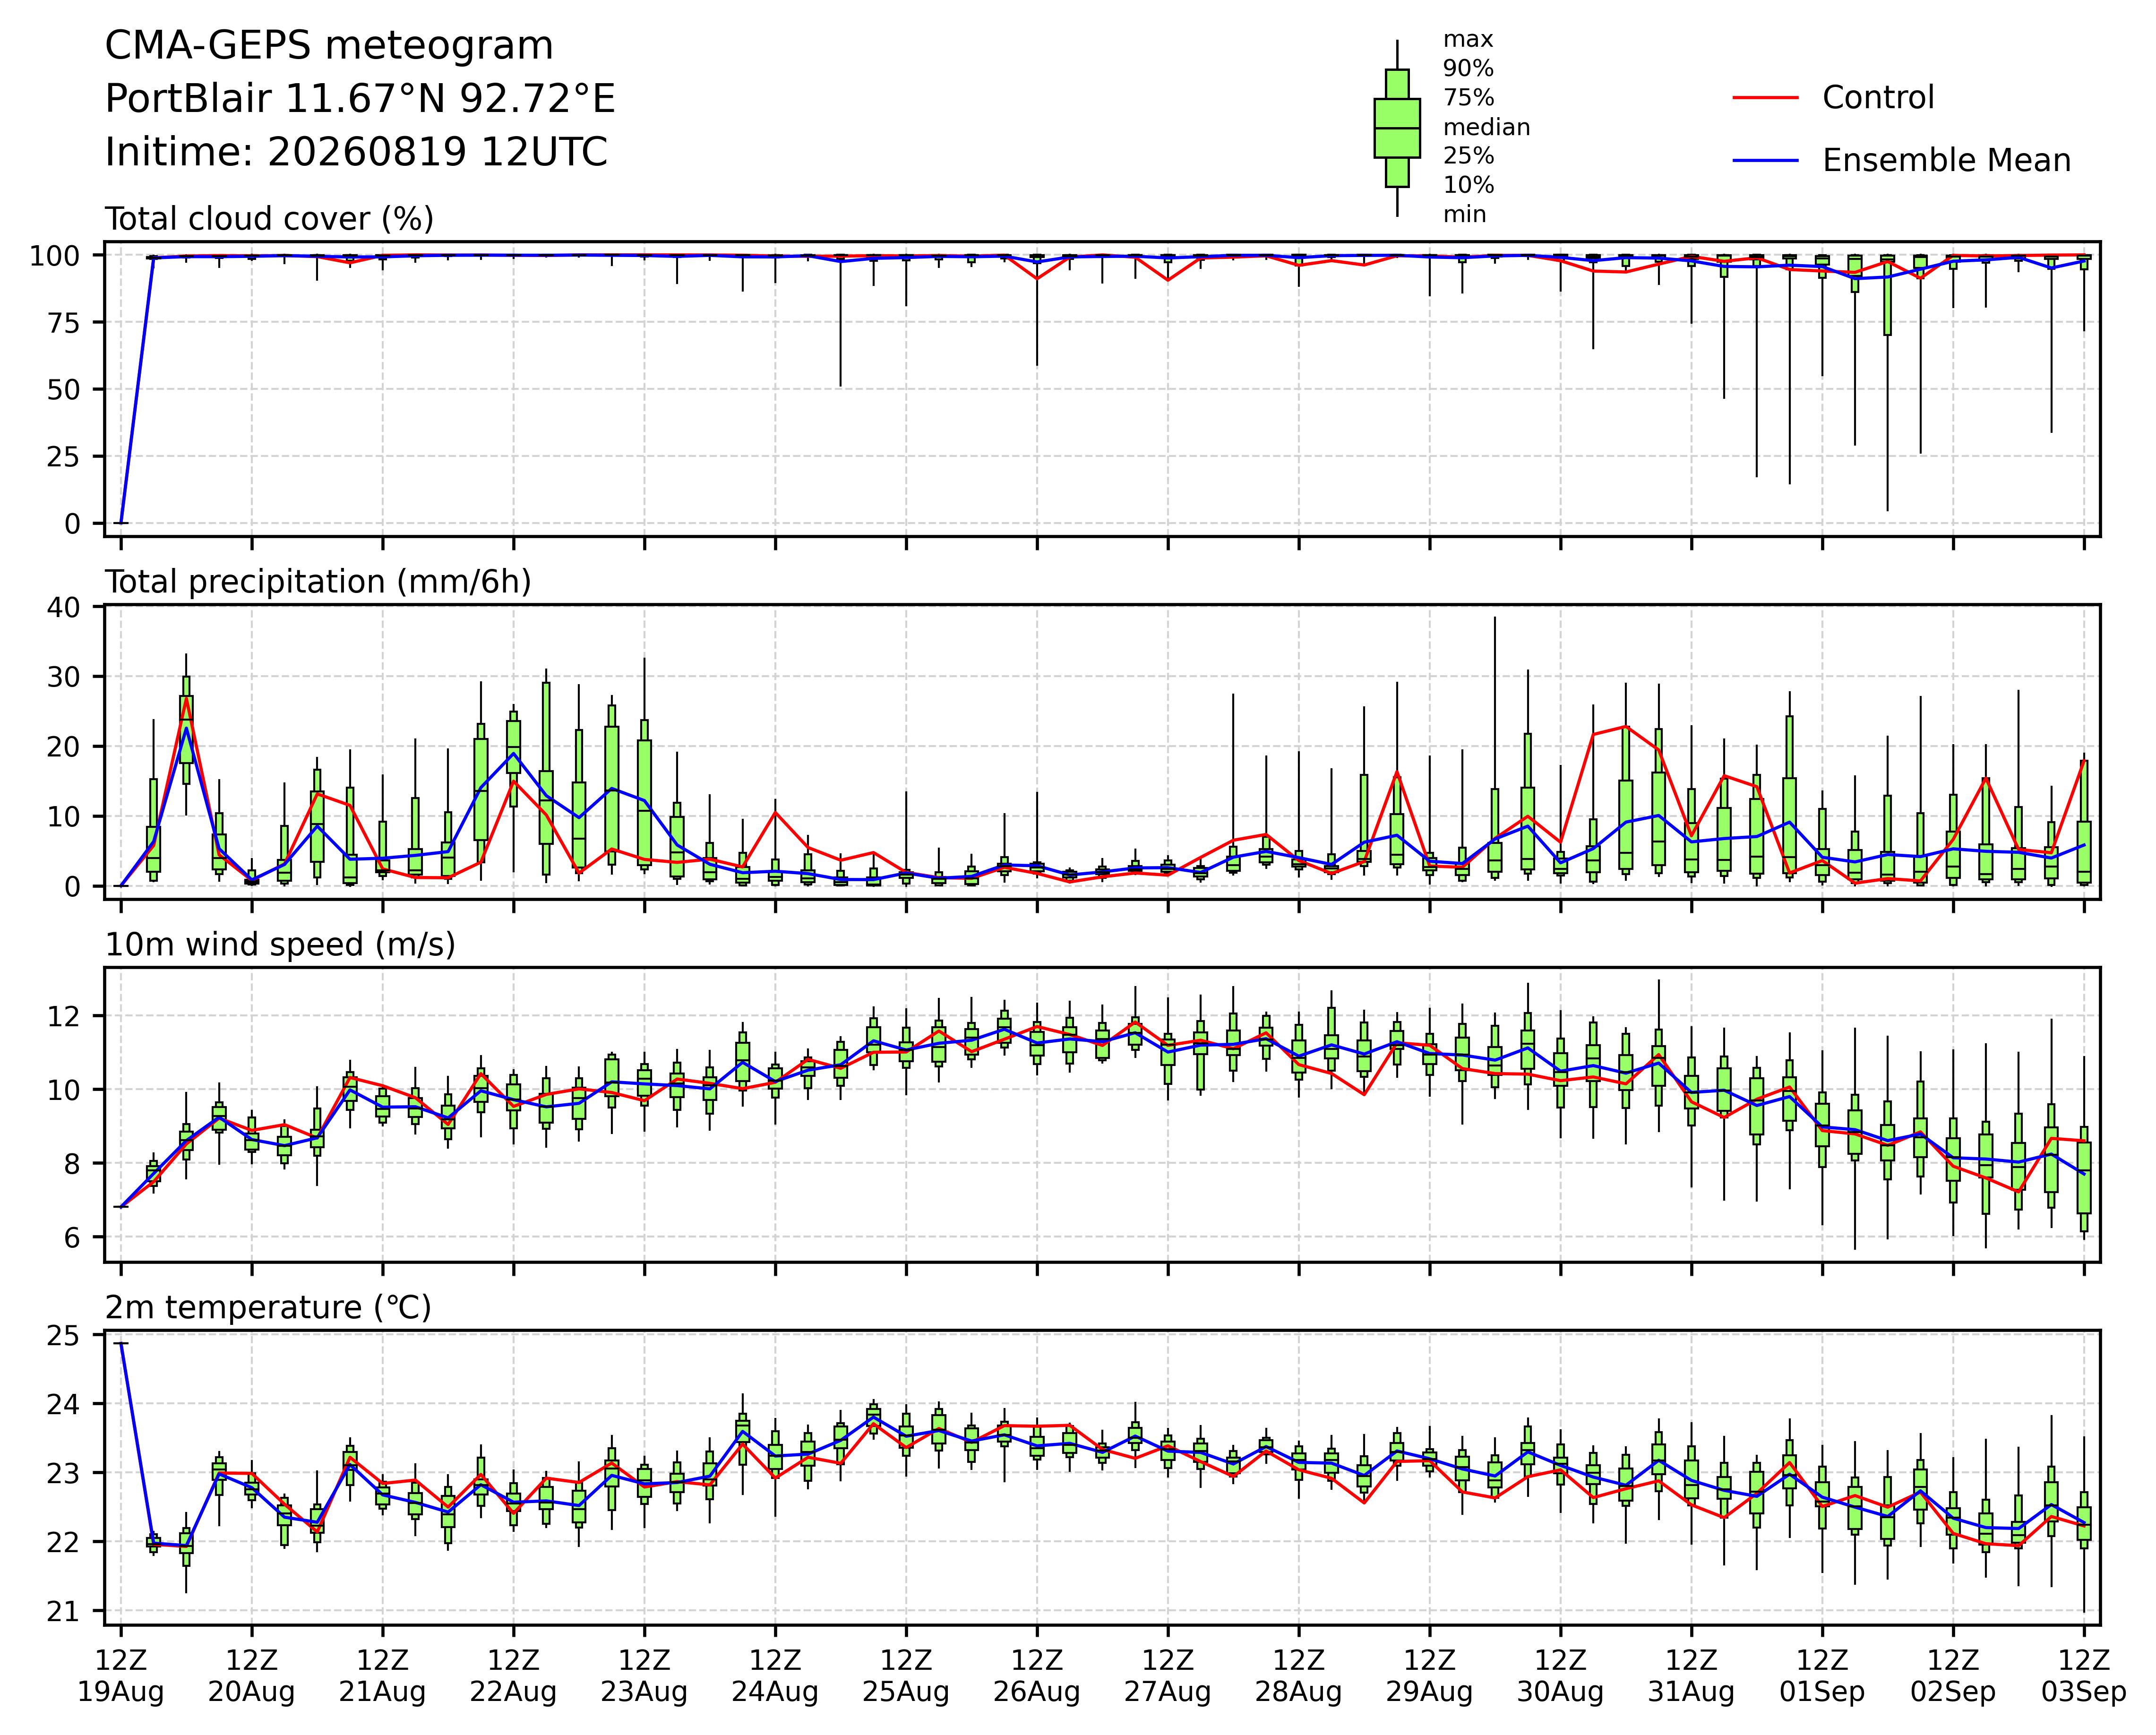This screenshot has height=1735, width=2156.
Task: Select the 2m temperature panel title
Action: pyautogui.click(x=268, y=1308)
